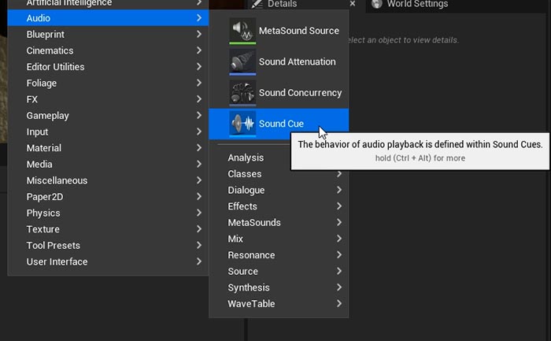Click the World Settings globe icon
The image size is (551, 341).
click(377, 5)
